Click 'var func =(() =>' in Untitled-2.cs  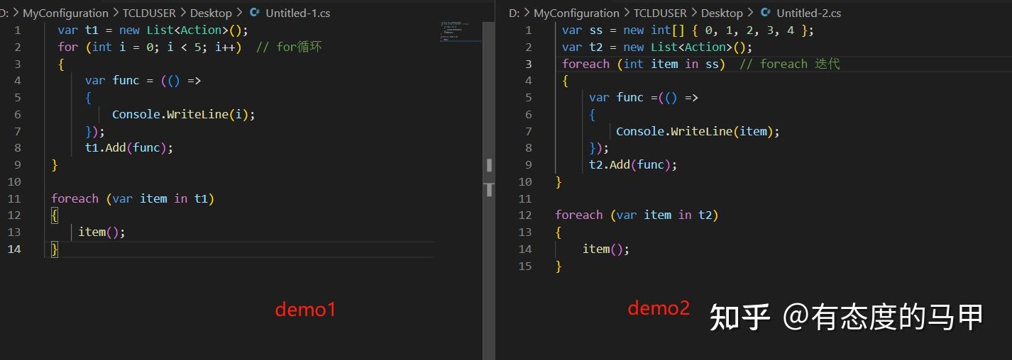[644, 97]
